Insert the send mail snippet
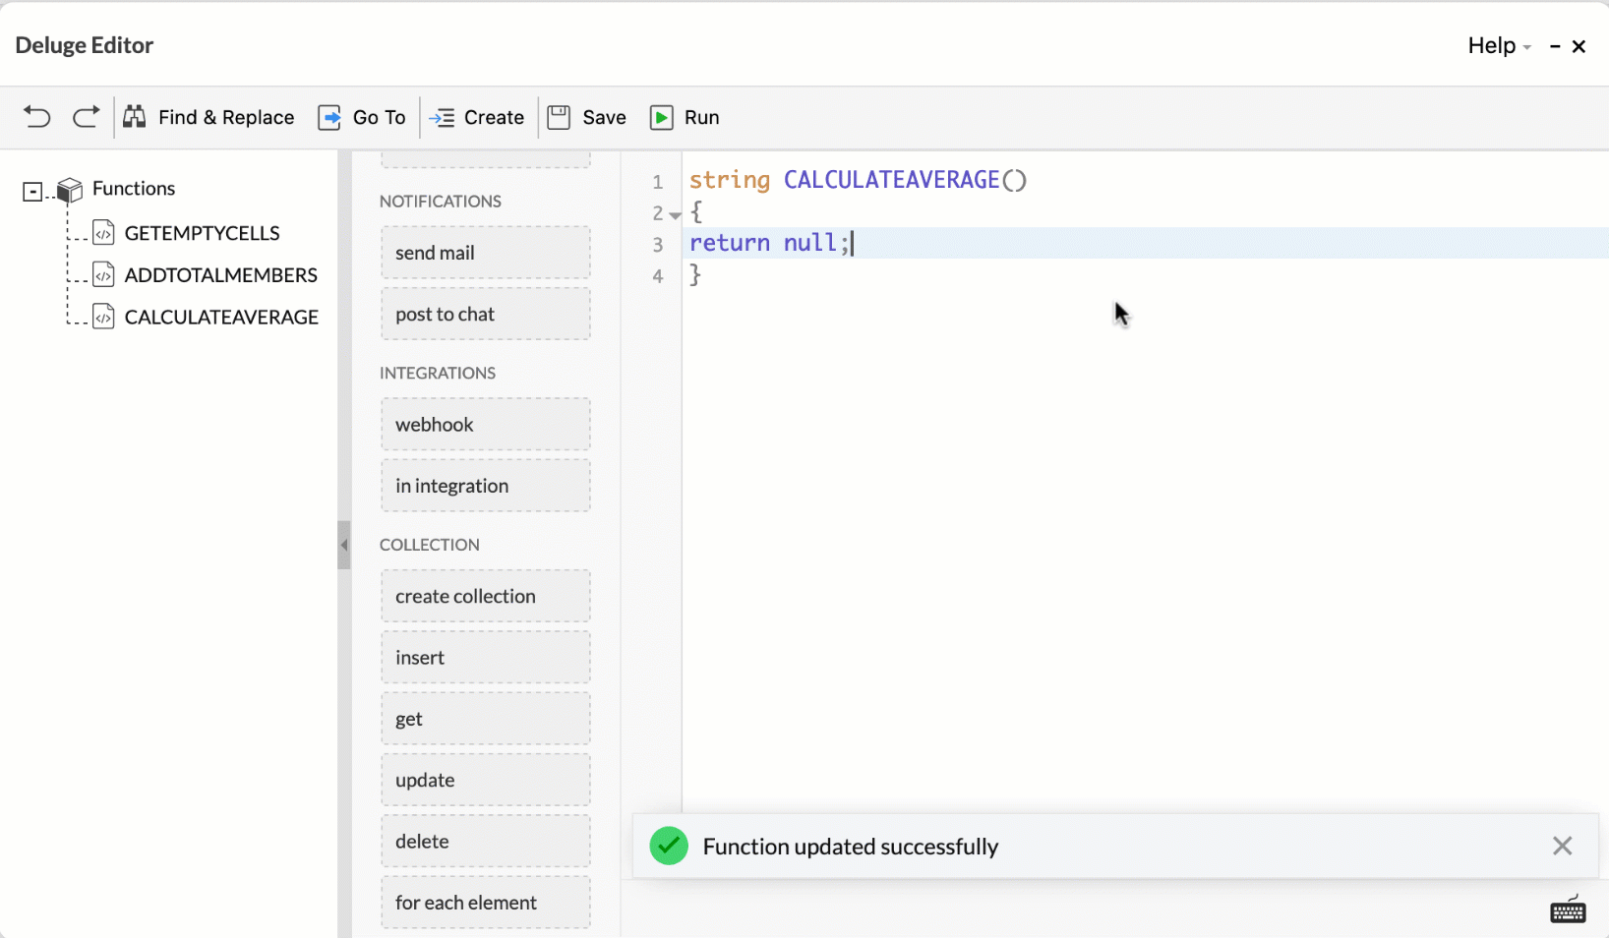Screen dimensions: 1609x938 (485, 253)
